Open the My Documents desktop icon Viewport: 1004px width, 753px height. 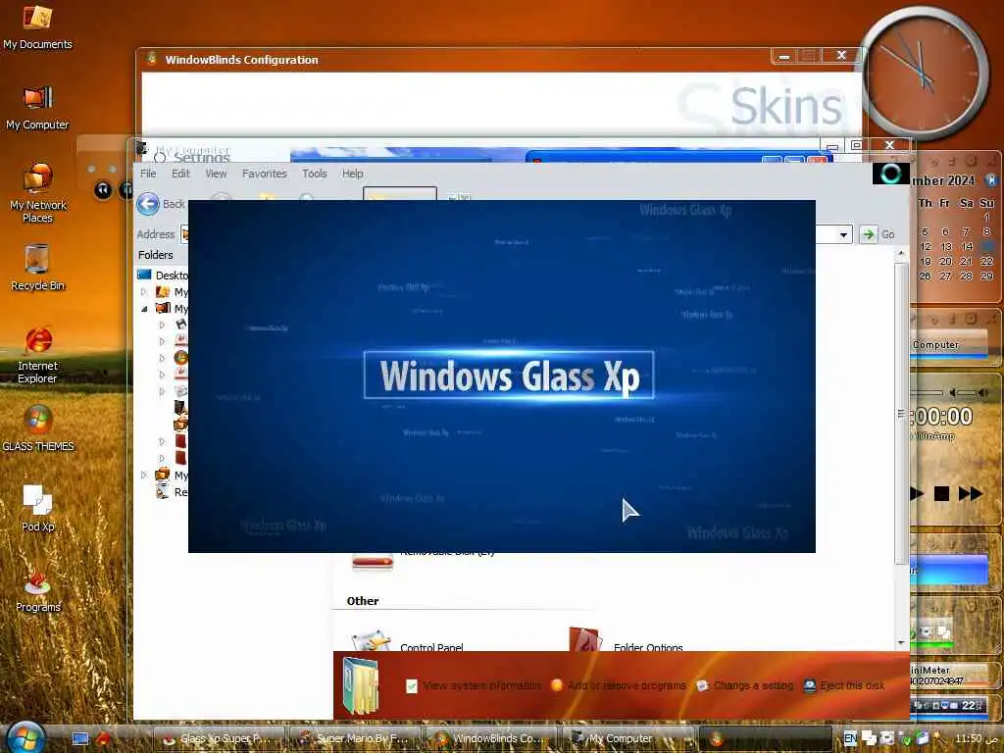tap(37, 26)
